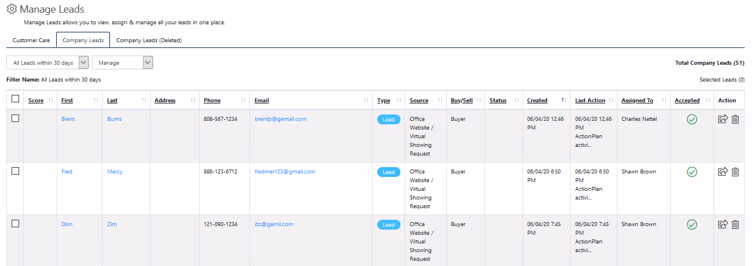Click Total Company Leads (51) text
This screenshot has width=754, height=266.
tap(710, 62)
